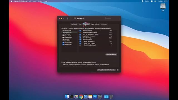Open the System Preferences menu

21,1
